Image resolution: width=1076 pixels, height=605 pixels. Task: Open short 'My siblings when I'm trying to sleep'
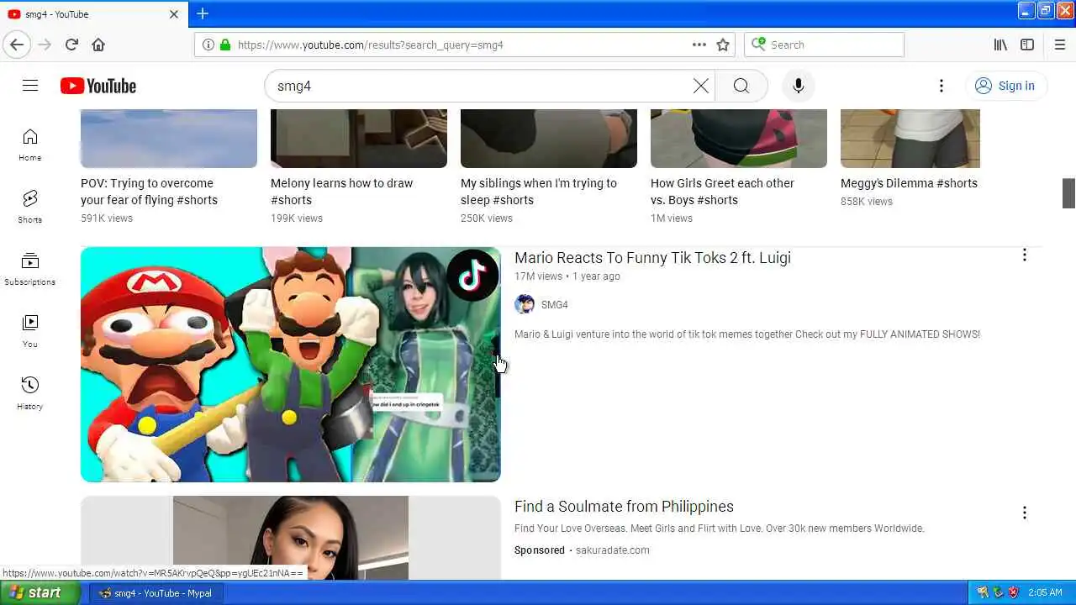pyautogui.click(x=539, y=192)
